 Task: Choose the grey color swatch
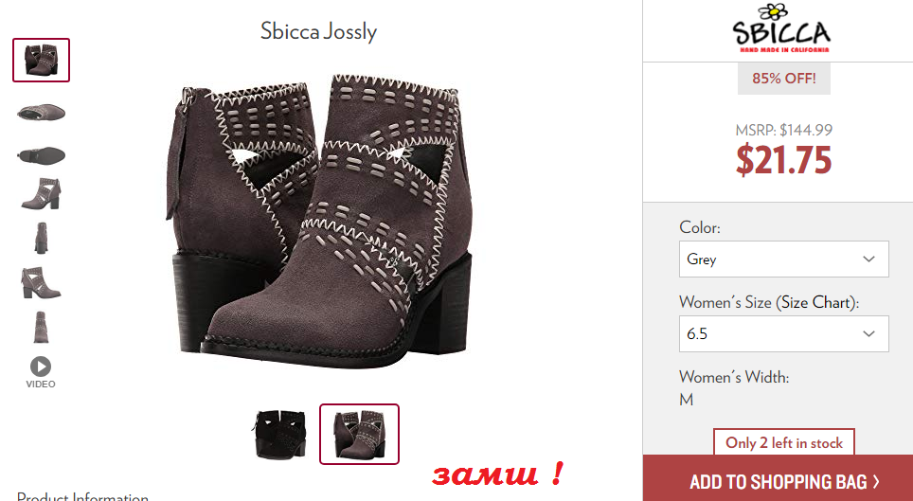359,434
